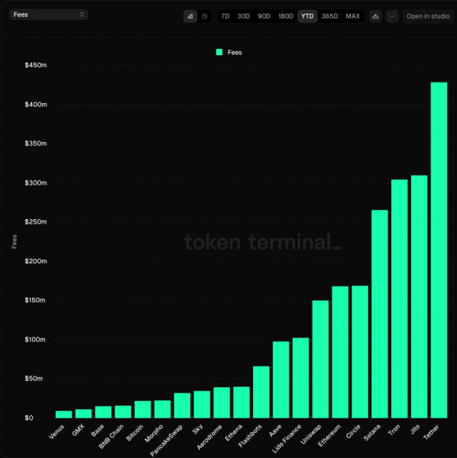
Task: Click the green Fees legend swatch
Action: point(219,52)
